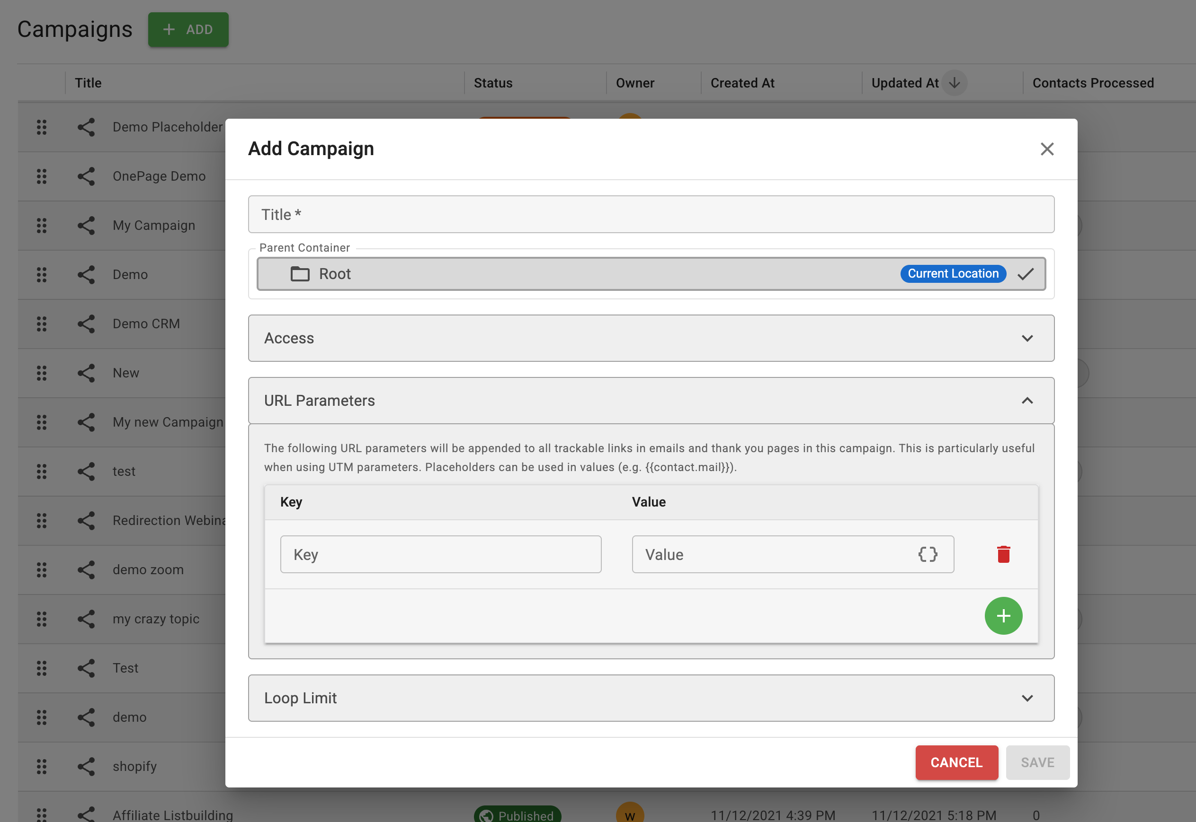Sort by Owner column header
Viewport: 1196px width, 822px height.
click(x=634, y=83)
